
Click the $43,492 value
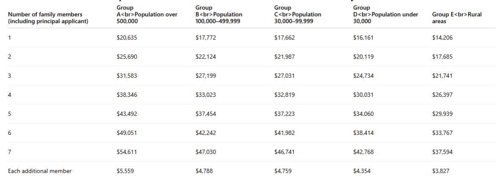(127, 114)
